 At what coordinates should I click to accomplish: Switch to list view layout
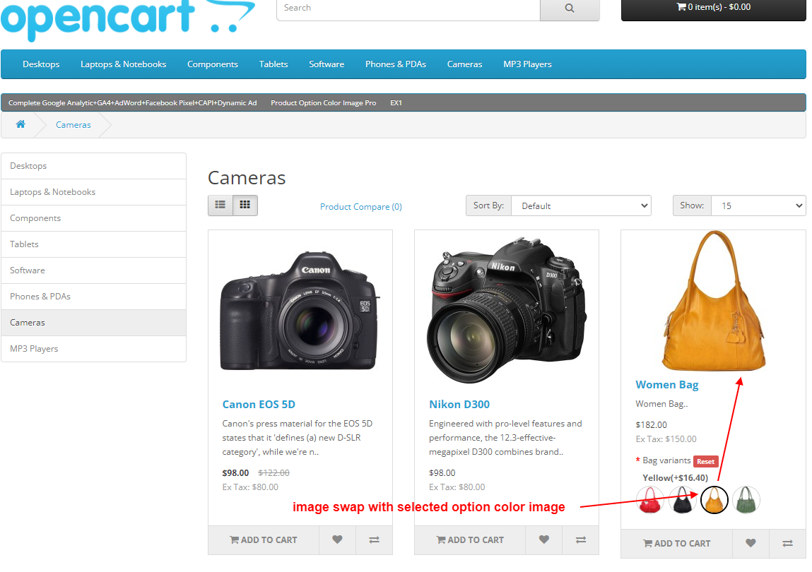220,204
